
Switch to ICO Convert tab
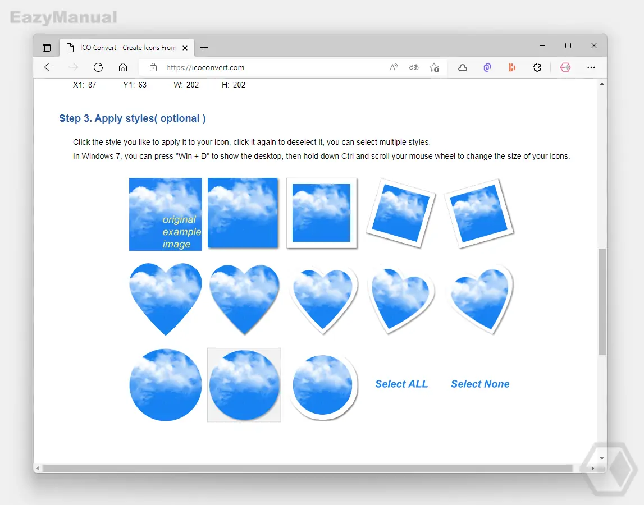[x=127, y=48]
